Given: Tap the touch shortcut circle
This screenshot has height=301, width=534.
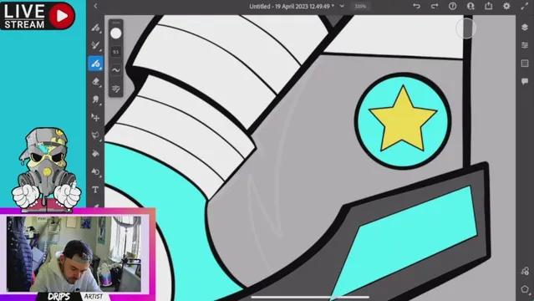Looking at the screenshot, I should pyautogui.click(x=465, y=28).
